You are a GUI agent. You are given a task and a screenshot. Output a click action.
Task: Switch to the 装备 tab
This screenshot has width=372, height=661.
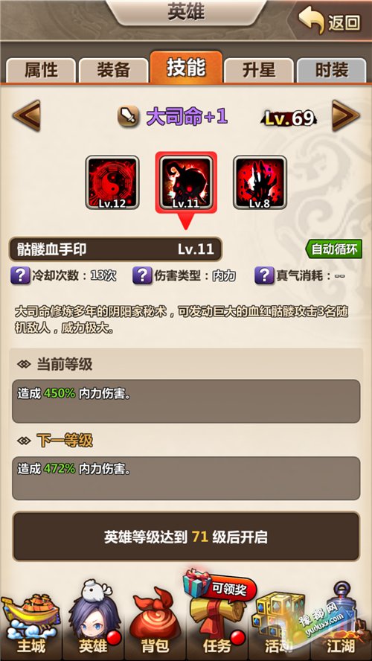pyautogui.click(x=114, y=71)
